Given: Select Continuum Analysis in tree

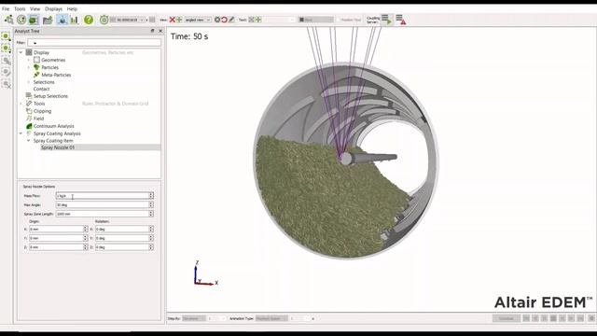Looking at the screenshot, I should (x=54, y=126).
